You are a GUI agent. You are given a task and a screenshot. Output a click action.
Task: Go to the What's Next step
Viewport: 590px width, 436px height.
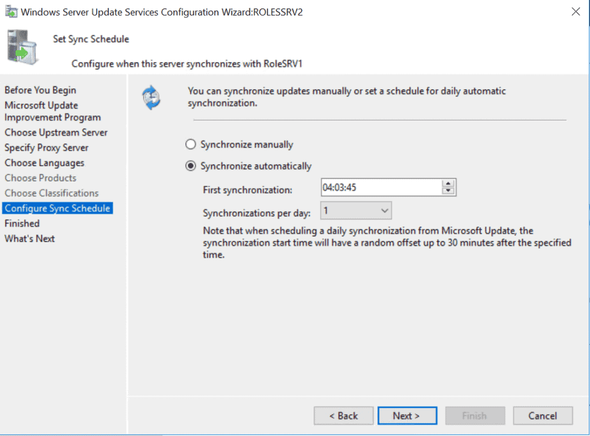click(30, 238)
